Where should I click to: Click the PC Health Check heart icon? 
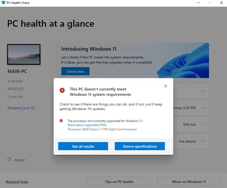tap(3, 3)
